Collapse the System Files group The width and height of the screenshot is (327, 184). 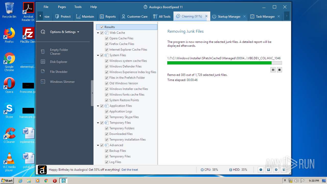(98, 55)
